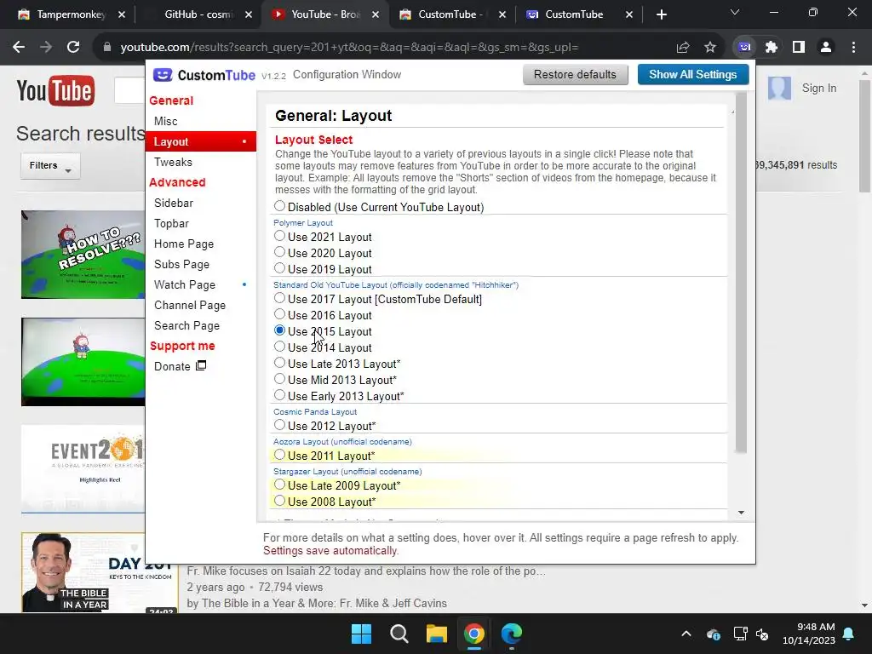The width and height of the screenshot is (872, 654).
Task: Click the Chrome icon in the taskbar
Action: tap(474, 634)
